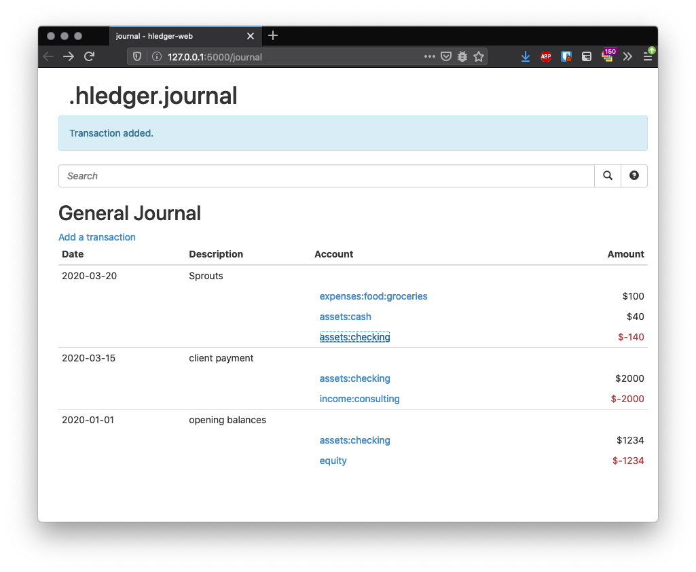Click extension icon with 150 badge

608,55
